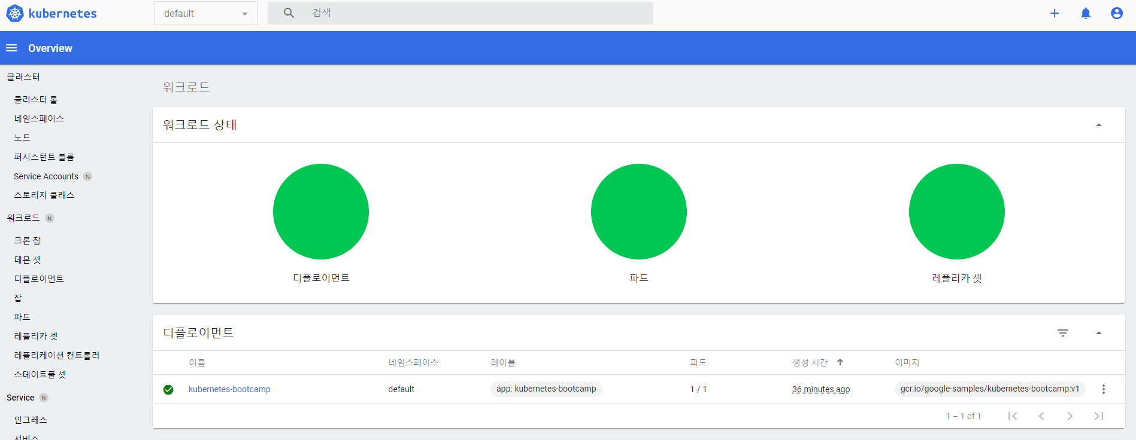Screen dimensions: 1136x440
Task: Click the 네임스페이스 column header
Action: point(413,362)
